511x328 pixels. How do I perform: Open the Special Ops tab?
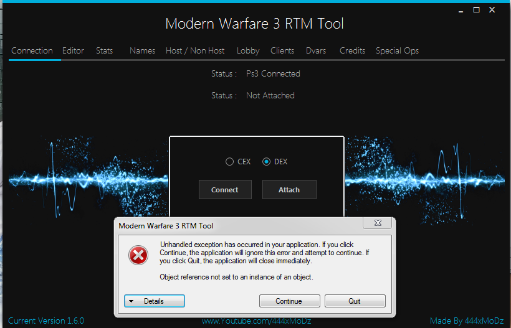[397, 51]
